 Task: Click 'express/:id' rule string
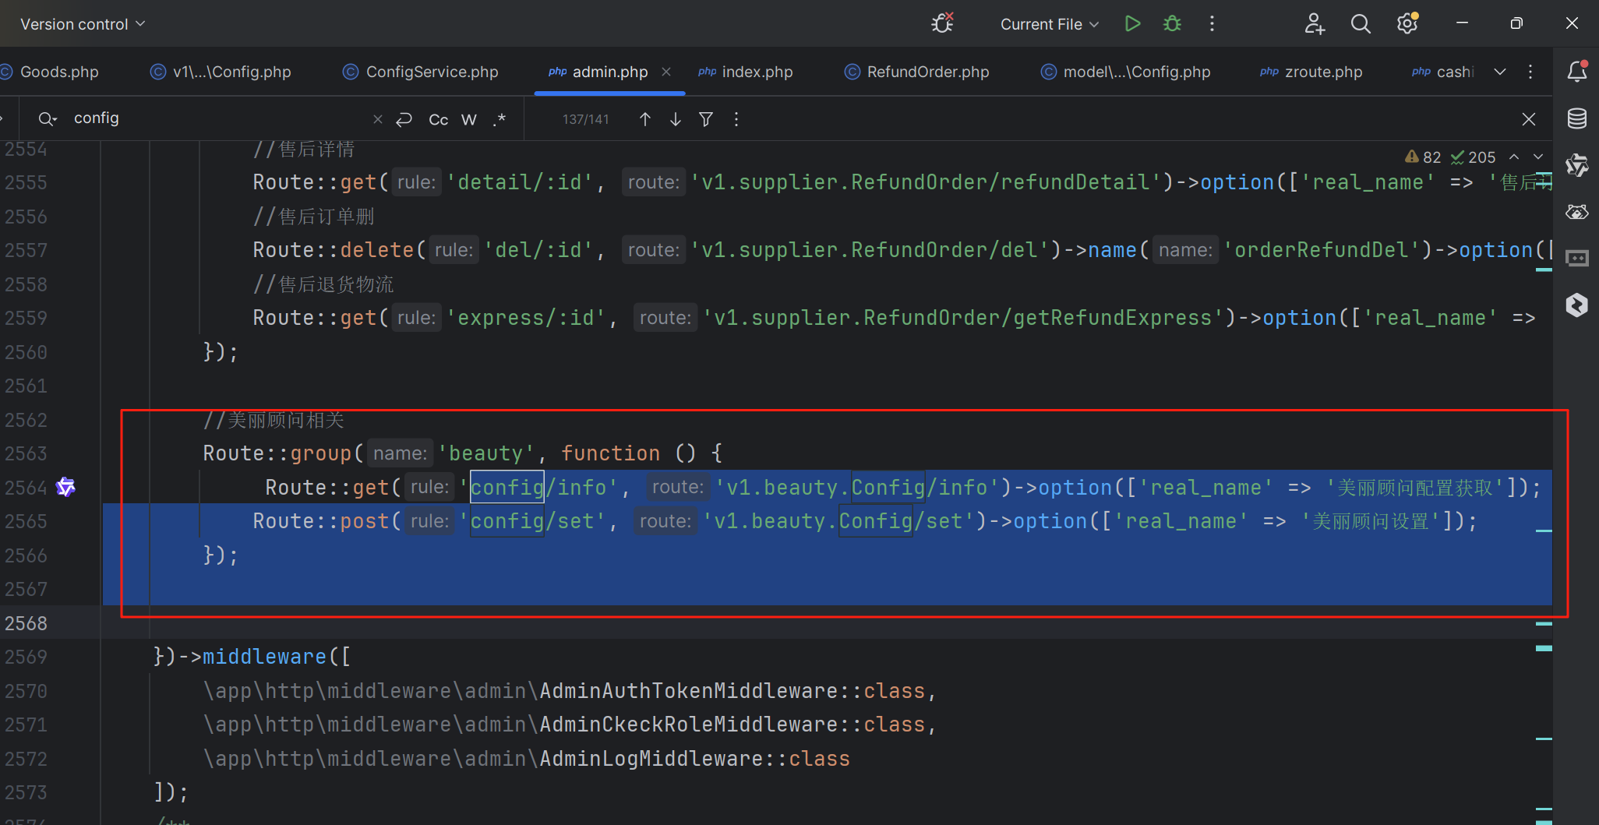[526, 318]
